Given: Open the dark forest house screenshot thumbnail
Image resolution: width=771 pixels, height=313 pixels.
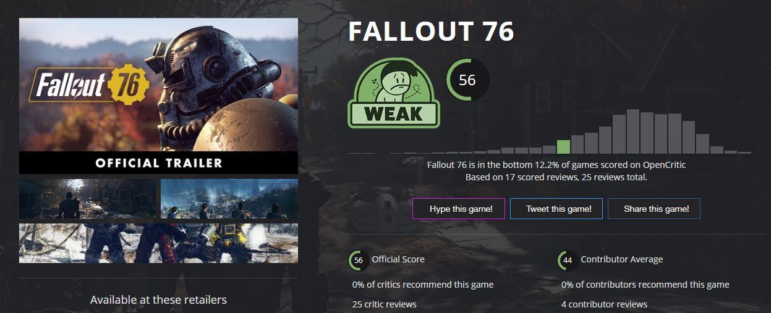Looking at the screenshot, I should (x=87, y=199).
